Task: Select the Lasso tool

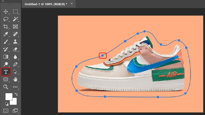Action: [6, 19]
